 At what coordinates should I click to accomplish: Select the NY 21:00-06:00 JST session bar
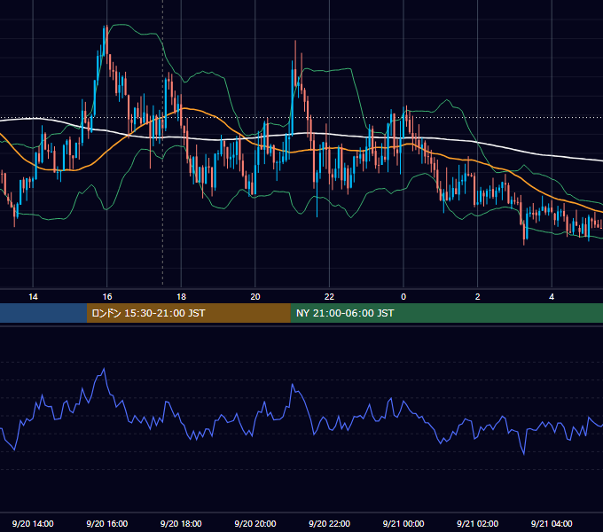pos(446,313)
